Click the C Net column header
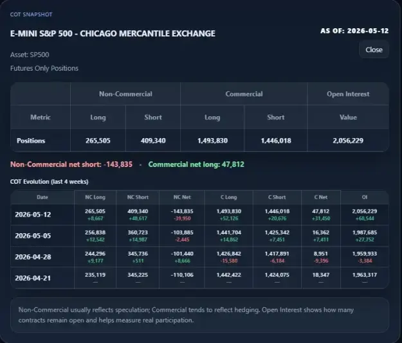 [321, 197]
